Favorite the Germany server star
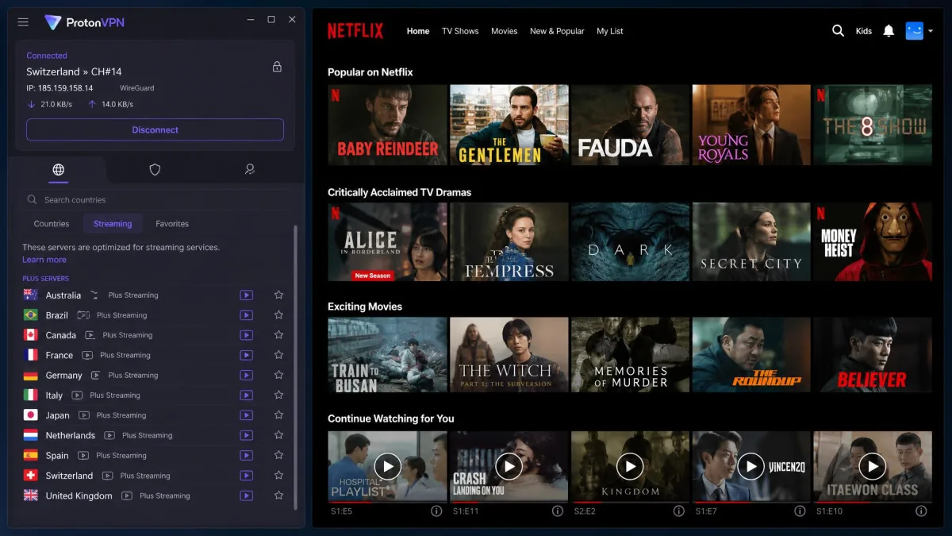Screen dimensions: 952x536 tap(278, 375)
